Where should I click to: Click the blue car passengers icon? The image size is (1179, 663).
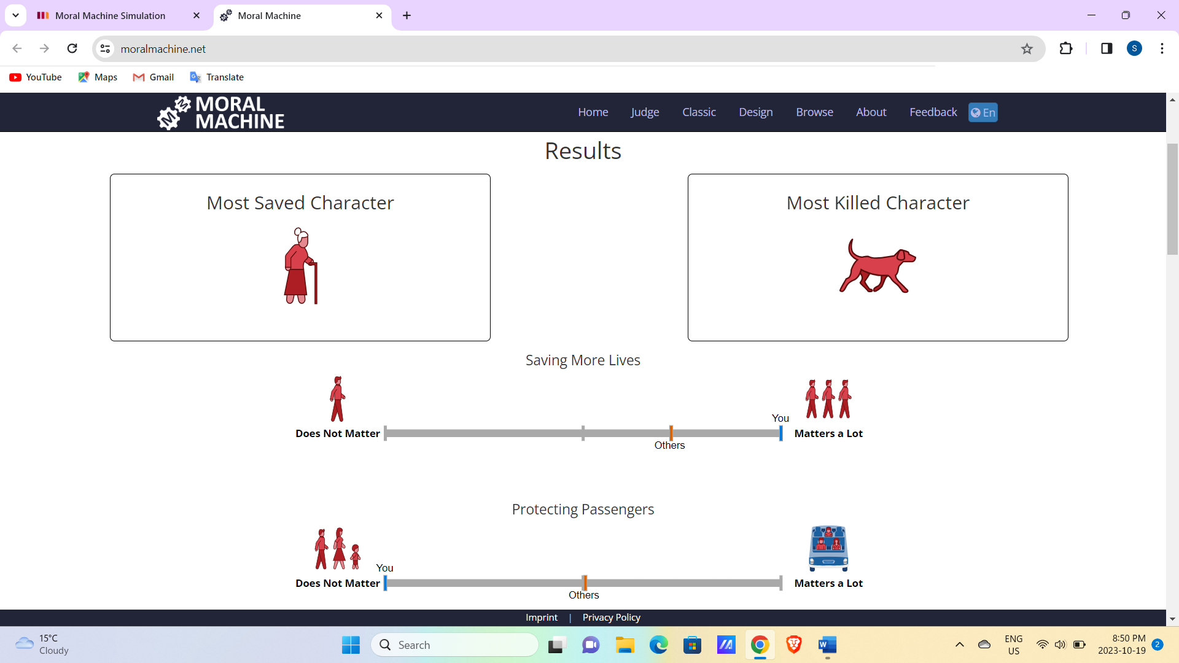click(x=828, y=548)
